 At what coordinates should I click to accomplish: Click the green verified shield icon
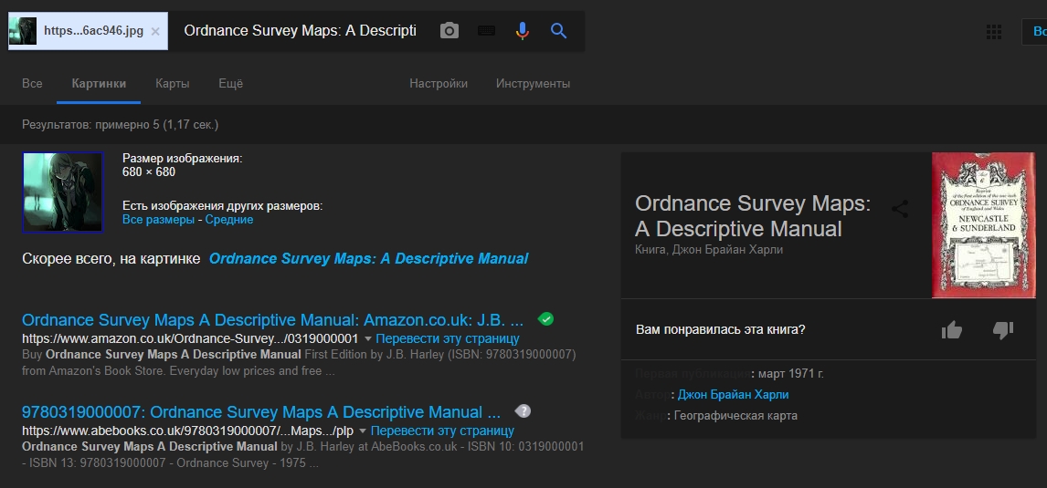[x=545, y=319]
